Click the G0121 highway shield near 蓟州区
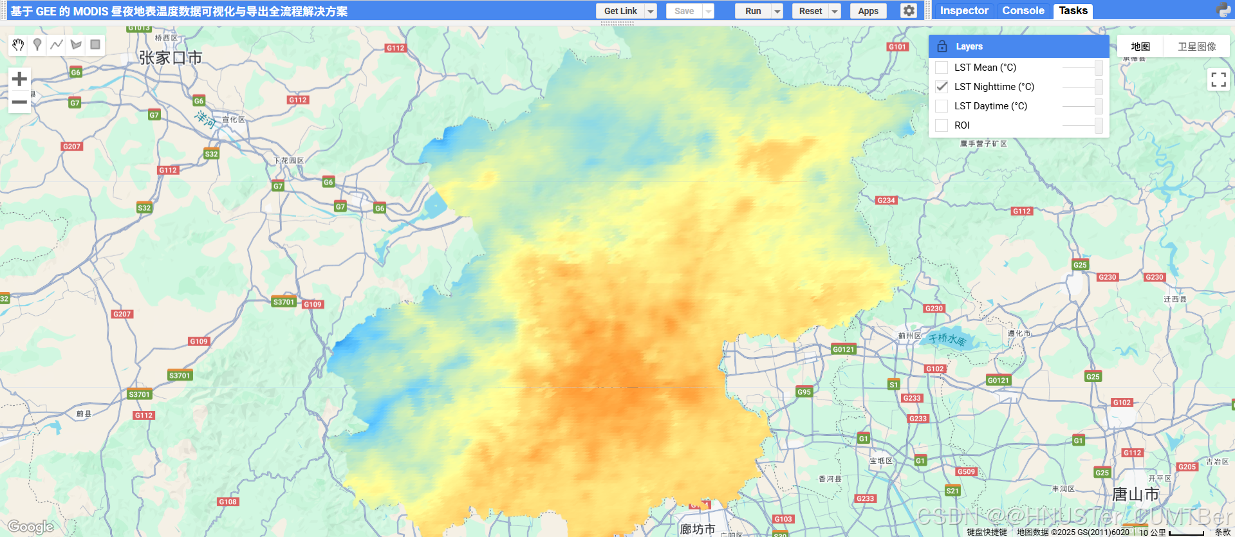This screenshot has height=537, width=1235. [x=843, y=349]
